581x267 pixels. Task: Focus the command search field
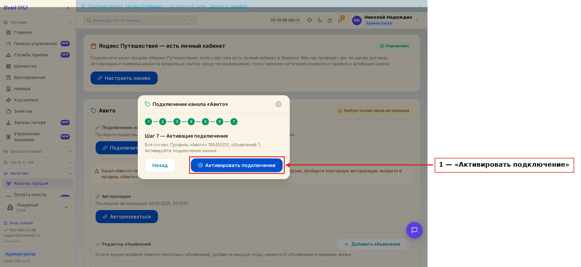(x=140, y=20)
